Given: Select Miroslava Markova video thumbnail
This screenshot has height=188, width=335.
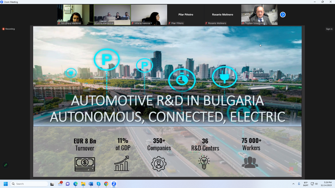Looking at the screenshot, I should (x=75, y=15).
